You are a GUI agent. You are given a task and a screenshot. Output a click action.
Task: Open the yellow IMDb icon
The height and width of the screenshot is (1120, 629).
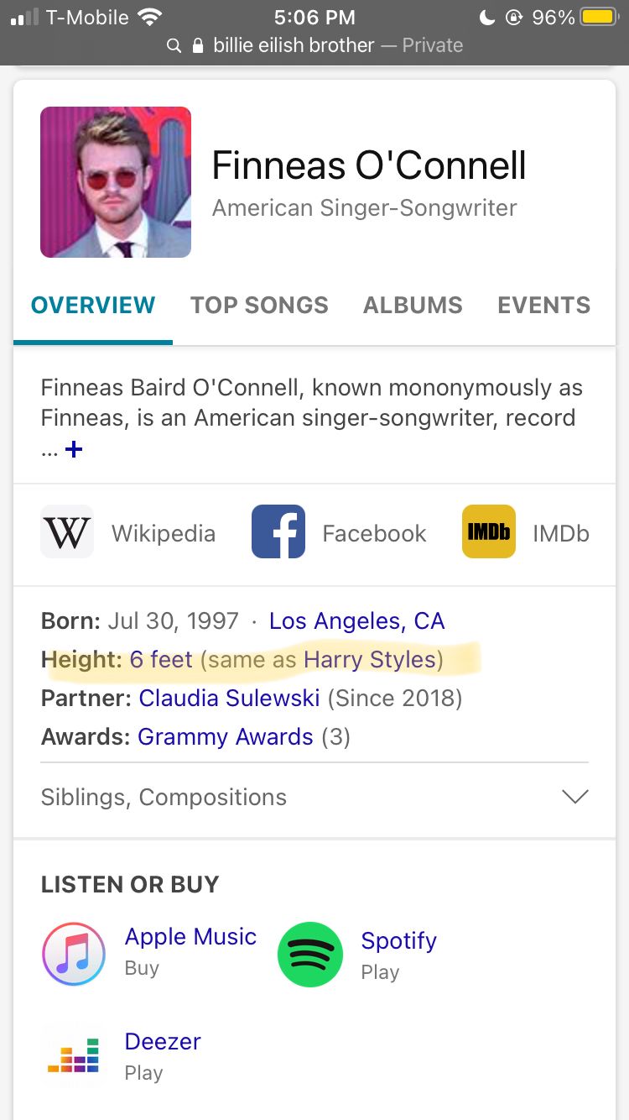click(489, 531)
